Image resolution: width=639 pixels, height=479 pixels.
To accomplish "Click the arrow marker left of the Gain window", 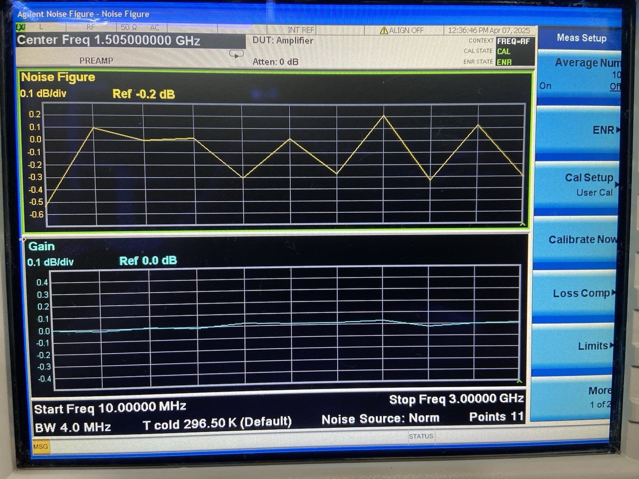I will [x=23, y=239].
